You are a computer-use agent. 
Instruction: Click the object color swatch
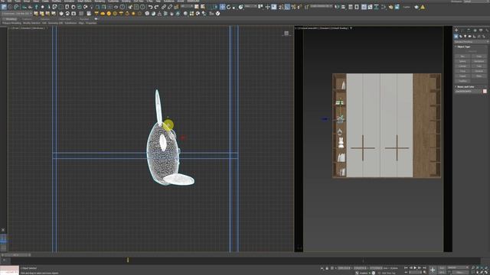(x=485, y=92)
